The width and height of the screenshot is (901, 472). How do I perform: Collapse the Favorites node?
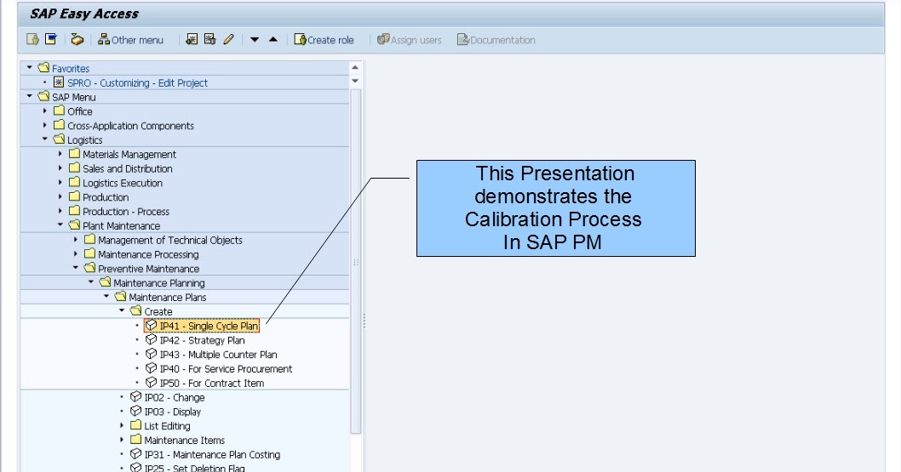coord(29,68)
